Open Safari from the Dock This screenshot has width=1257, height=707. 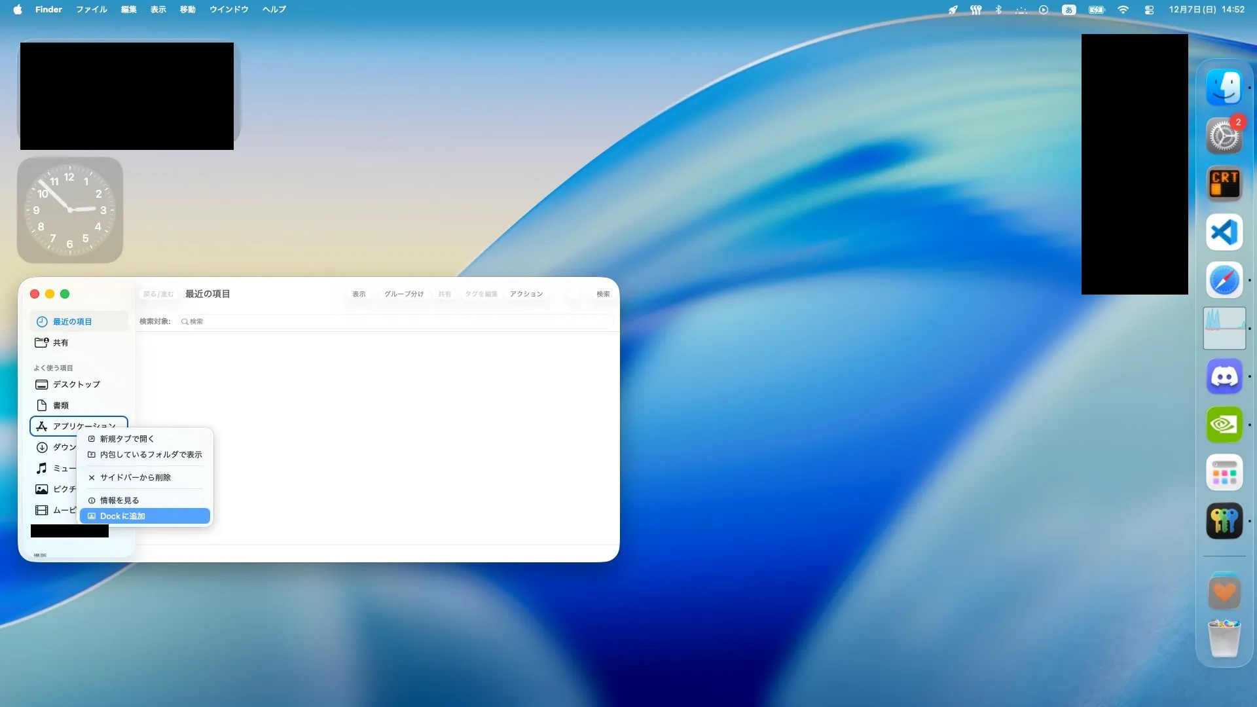tap(1224, 280)
